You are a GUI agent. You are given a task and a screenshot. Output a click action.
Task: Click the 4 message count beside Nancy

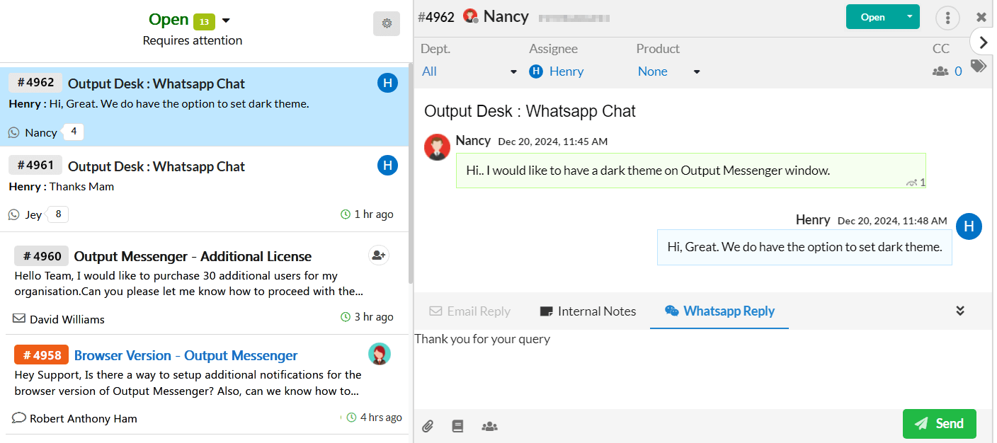73,132
